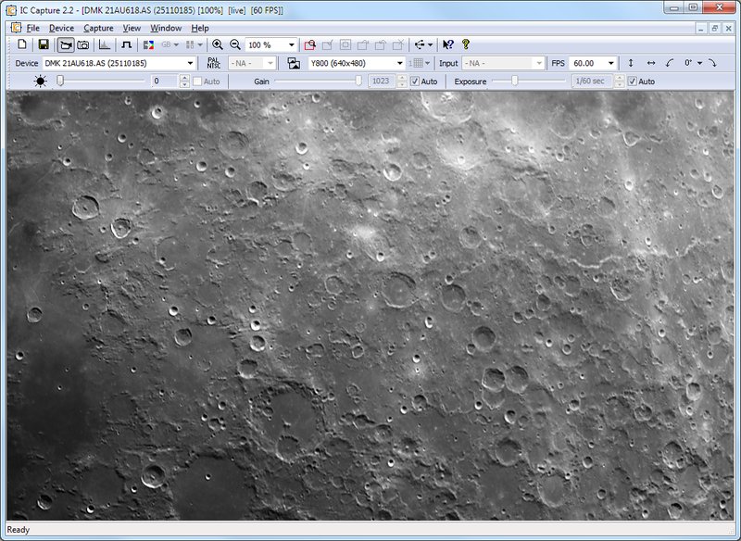The image size is (741, 541).
Task: Open the File menu
Action: 32,29
